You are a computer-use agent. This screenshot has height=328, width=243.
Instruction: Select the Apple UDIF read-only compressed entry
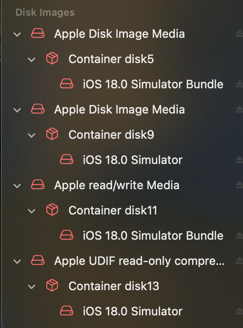coord(139,261)
